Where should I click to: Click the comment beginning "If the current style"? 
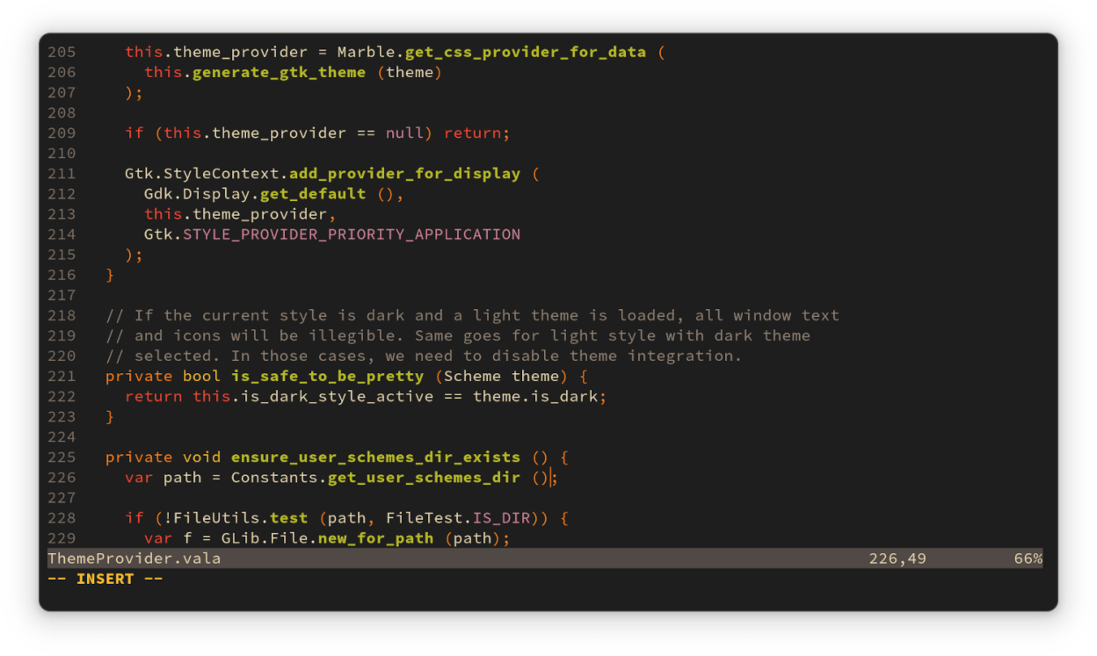pyautogui.click(x=472, y=314)
